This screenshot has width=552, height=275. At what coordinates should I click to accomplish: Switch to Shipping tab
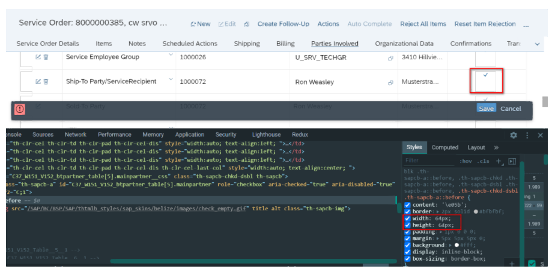(247, 44)
